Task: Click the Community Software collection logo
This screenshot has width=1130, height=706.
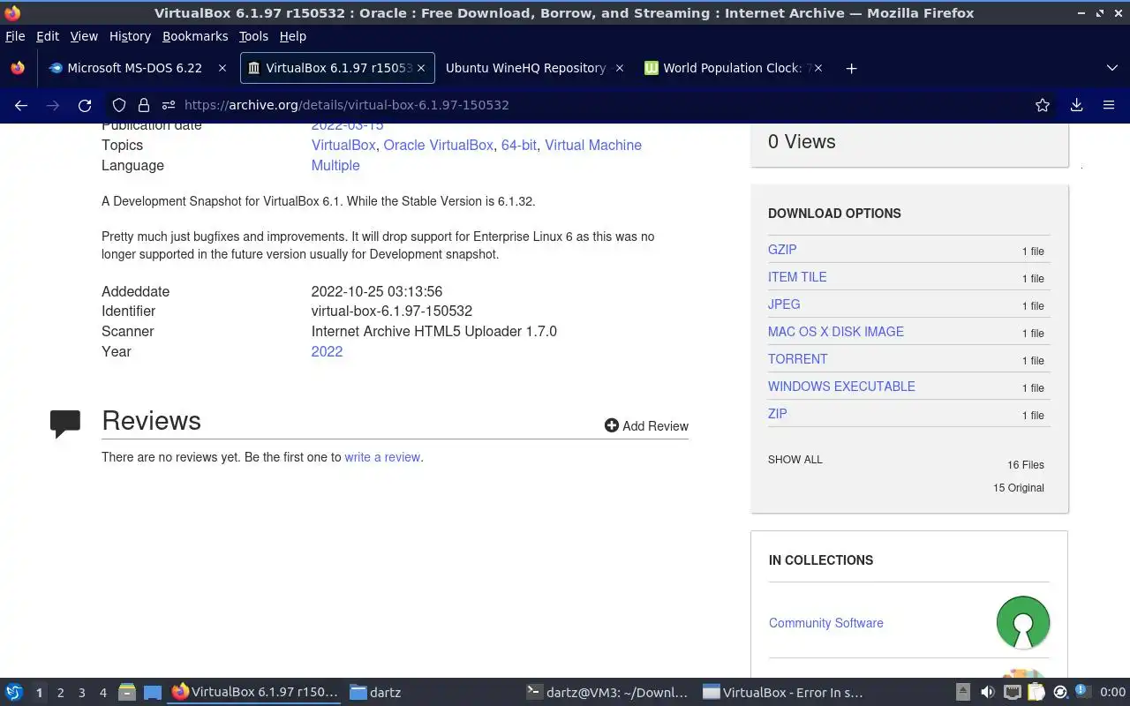Action: click(x=1023, y=622)
